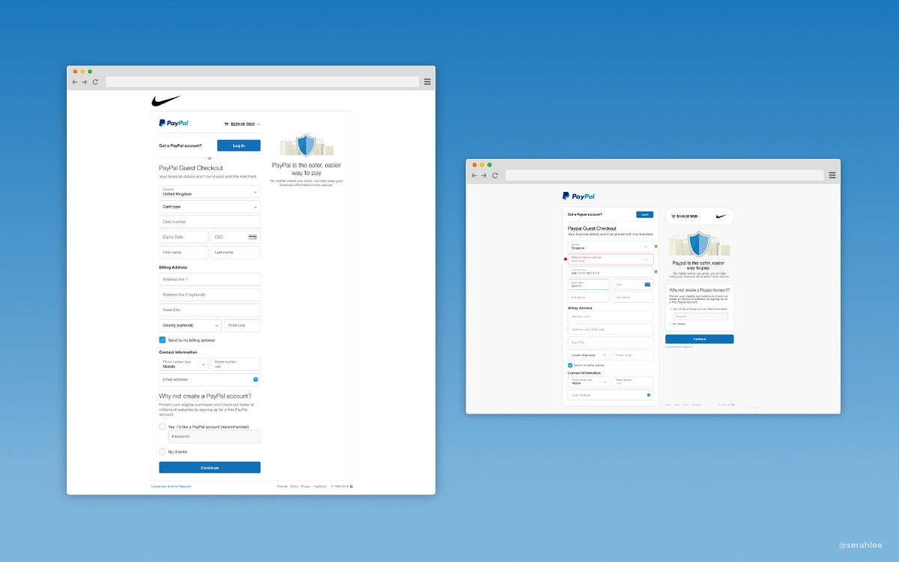Click the Nike logo beside $145.00 SGD
This screenshot has height=562, width=899.
click(721, 216)
